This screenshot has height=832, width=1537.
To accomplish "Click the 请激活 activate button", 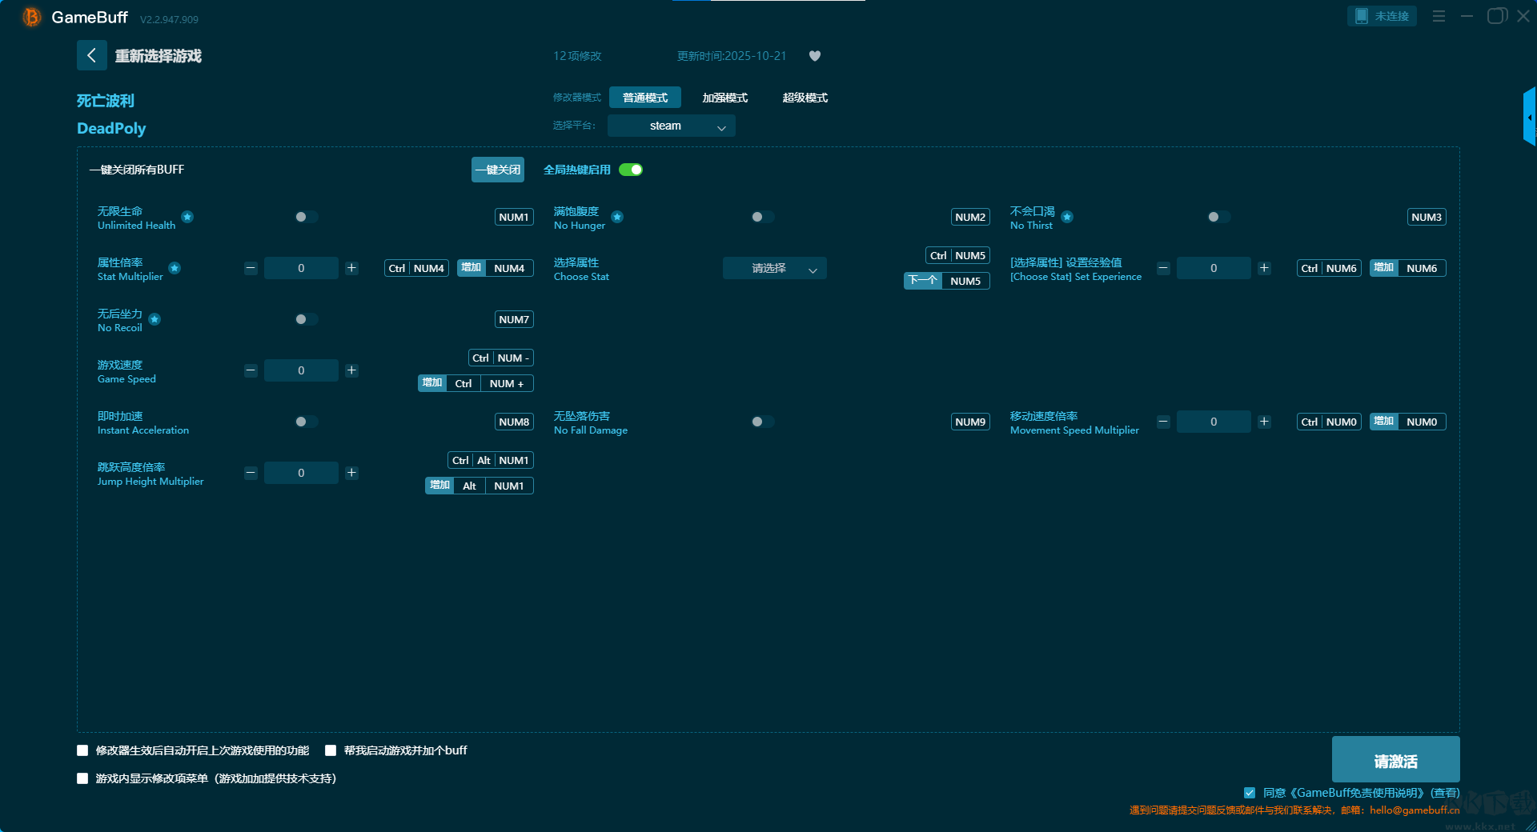I will (x=1396, y=759).
